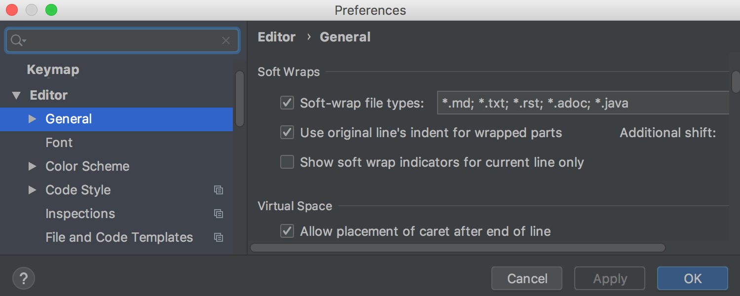Click the copy-scheme icon beside Inspections
Image resolution: width=740 pixels, height=296 pixels.
[219, 214]
